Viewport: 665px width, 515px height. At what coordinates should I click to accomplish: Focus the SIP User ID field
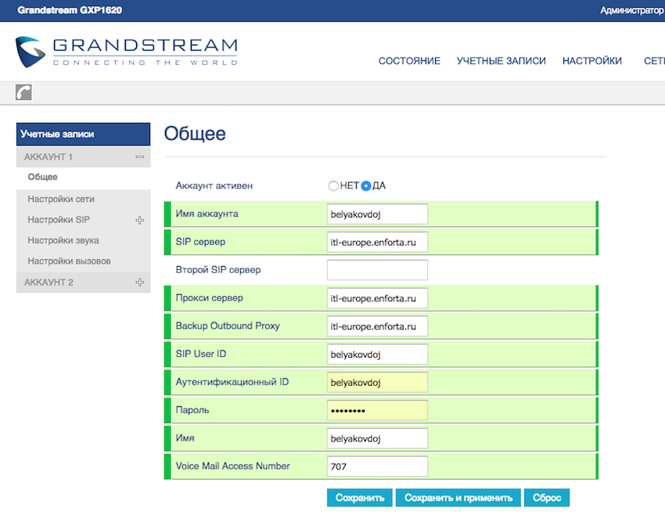(x=377, y=355)
